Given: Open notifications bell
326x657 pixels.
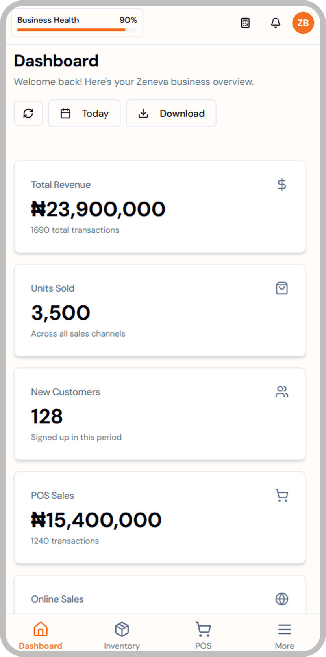Looking at the screenshot, I should point(276,23).
